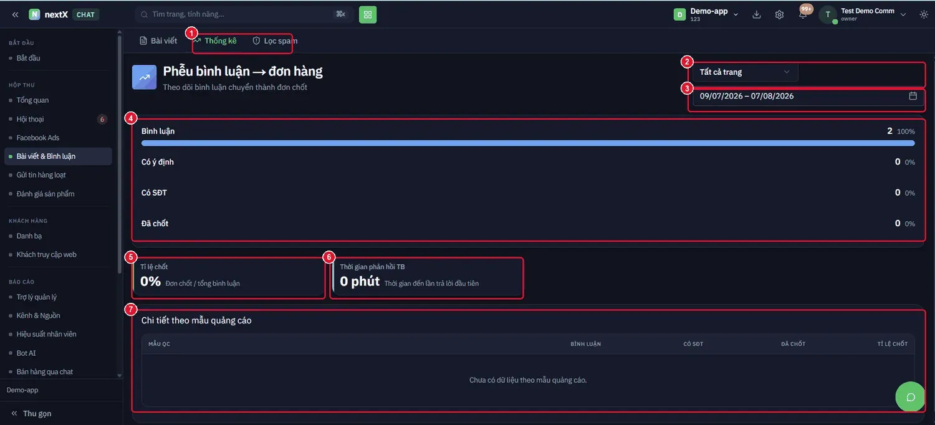Viewport: 935px width, 425px height.
Task: Open the settings gear icon
Action: pyautogui.click(x=779, y=14)
